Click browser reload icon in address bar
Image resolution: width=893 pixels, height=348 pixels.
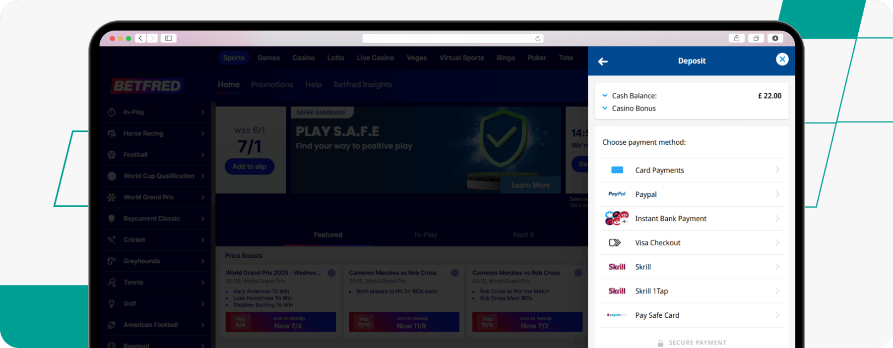click(537, 39)
